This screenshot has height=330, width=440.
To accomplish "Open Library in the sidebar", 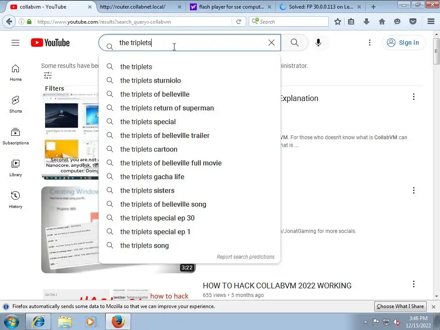I will (15, 168).
